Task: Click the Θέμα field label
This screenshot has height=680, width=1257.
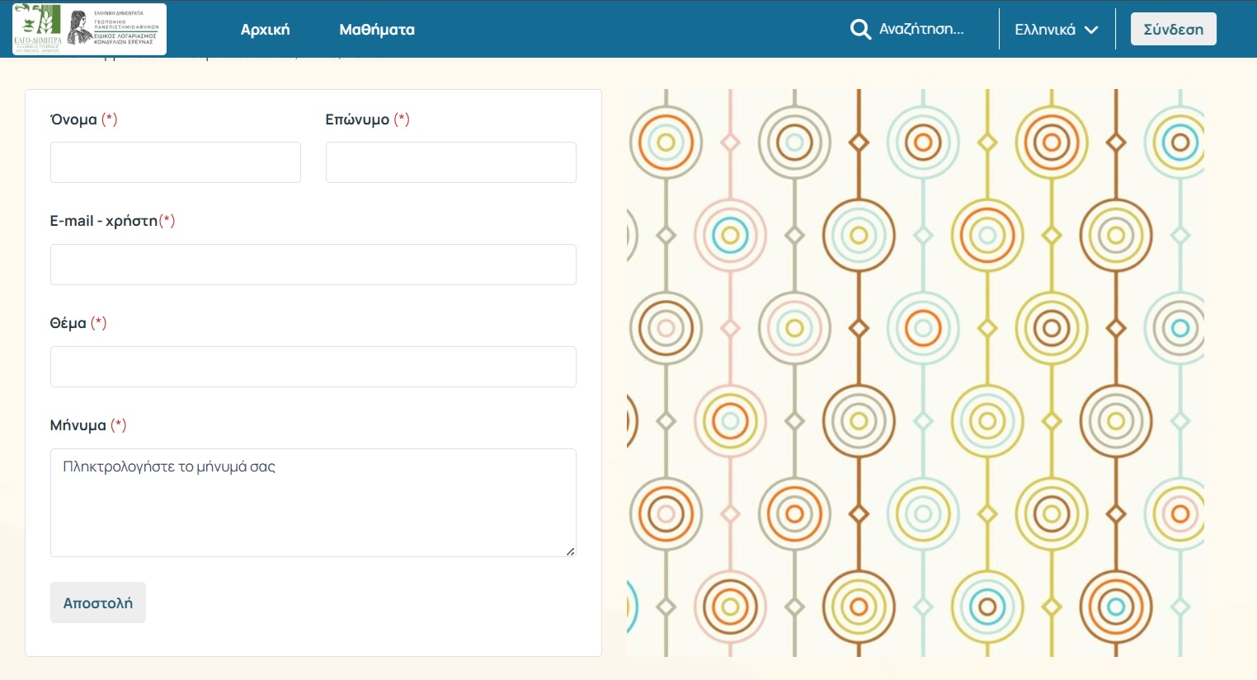Action: pyautogui.click(x=68, y=323)
